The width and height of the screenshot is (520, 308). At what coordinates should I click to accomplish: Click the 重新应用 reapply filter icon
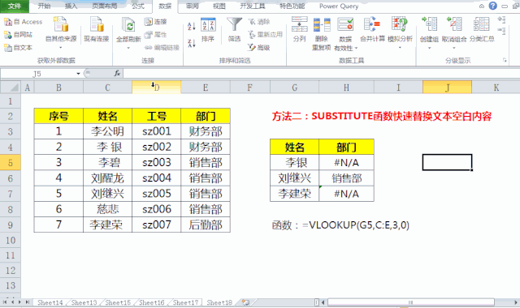[252, 34]
